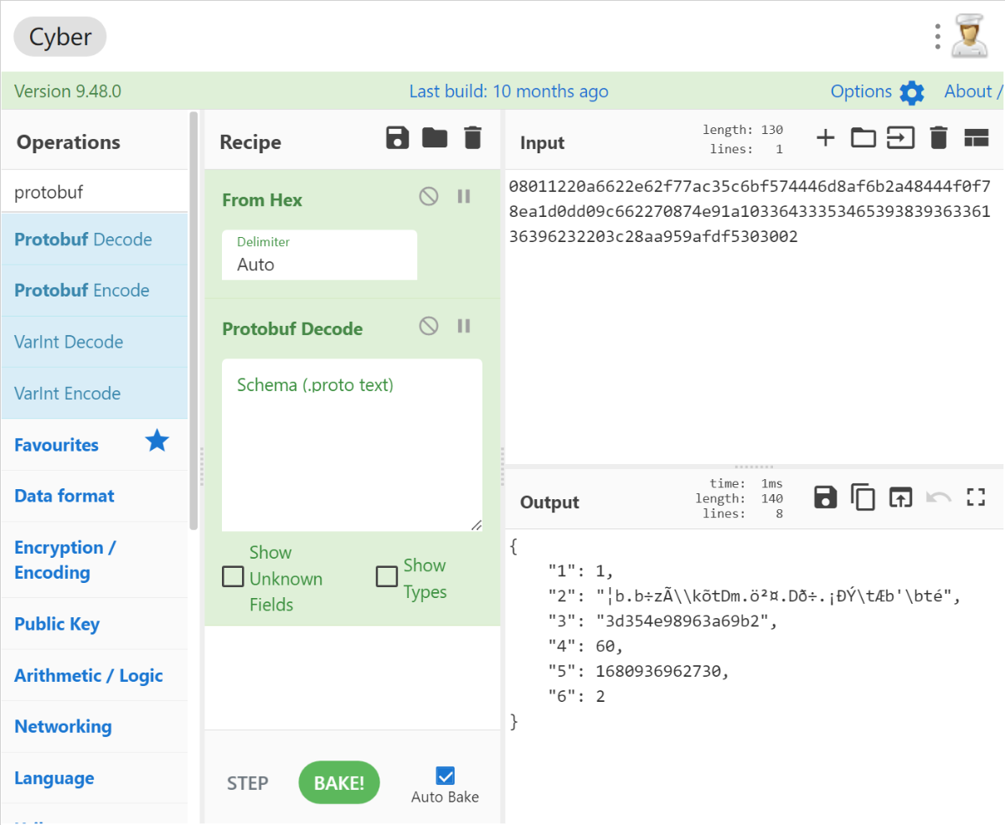Save the current recipe

click(x=397, y=137)
